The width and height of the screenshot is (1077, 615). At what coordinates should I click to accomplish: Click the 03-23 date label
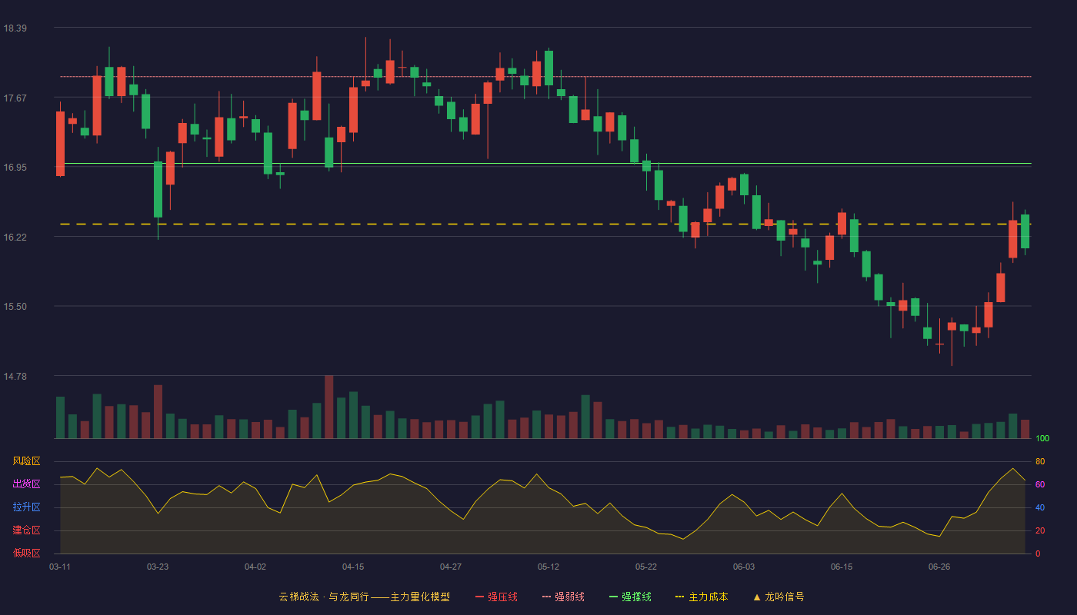(x=158, y=567)
